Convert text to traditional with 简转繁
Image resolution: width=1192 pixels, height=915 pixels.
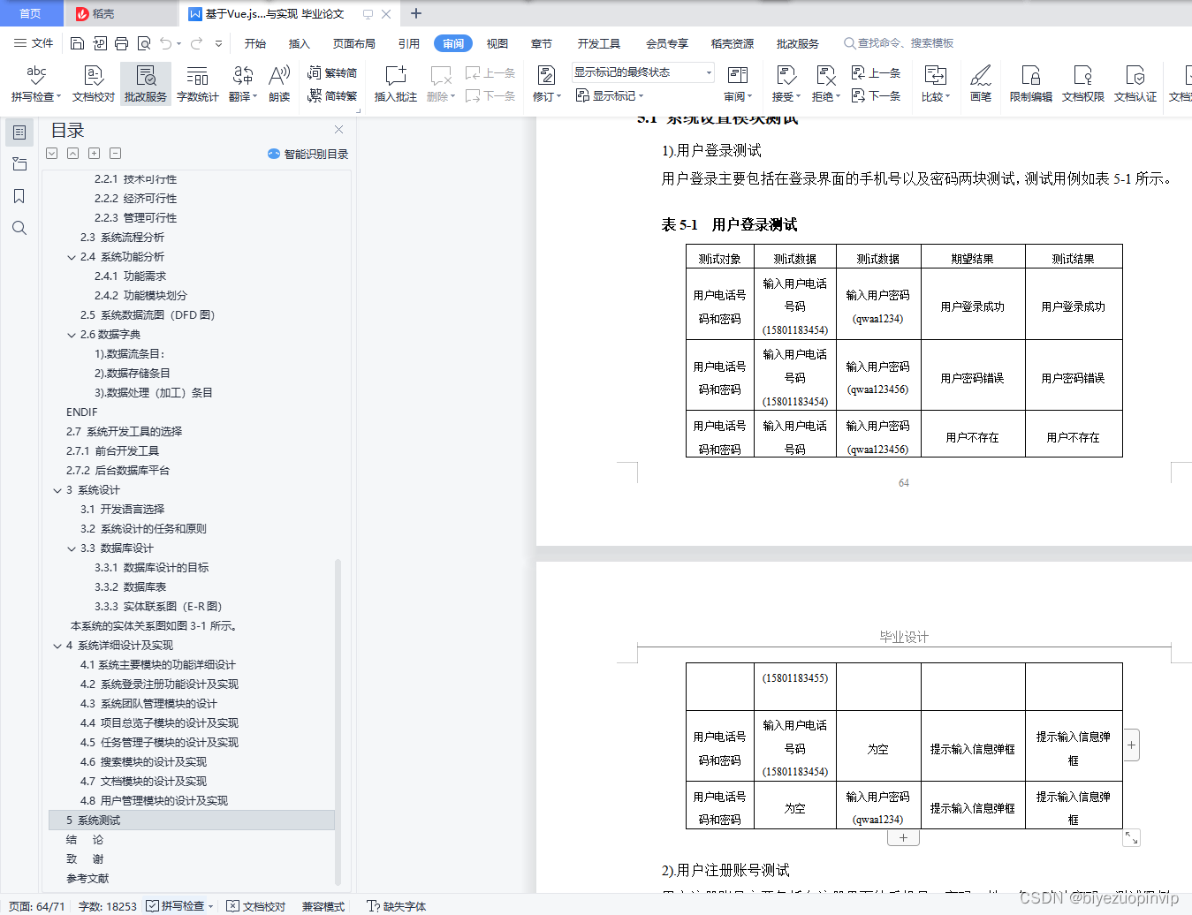pos(332,95)
